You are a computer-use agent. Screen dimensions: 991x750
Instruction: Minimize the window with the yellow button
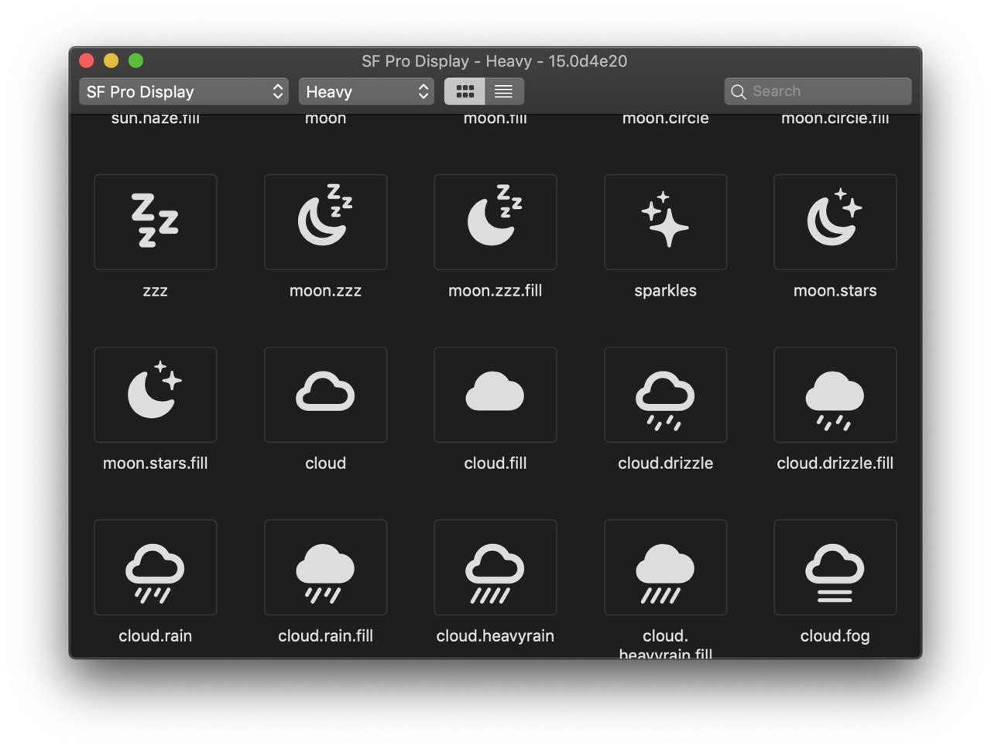(x=111, y=60)
